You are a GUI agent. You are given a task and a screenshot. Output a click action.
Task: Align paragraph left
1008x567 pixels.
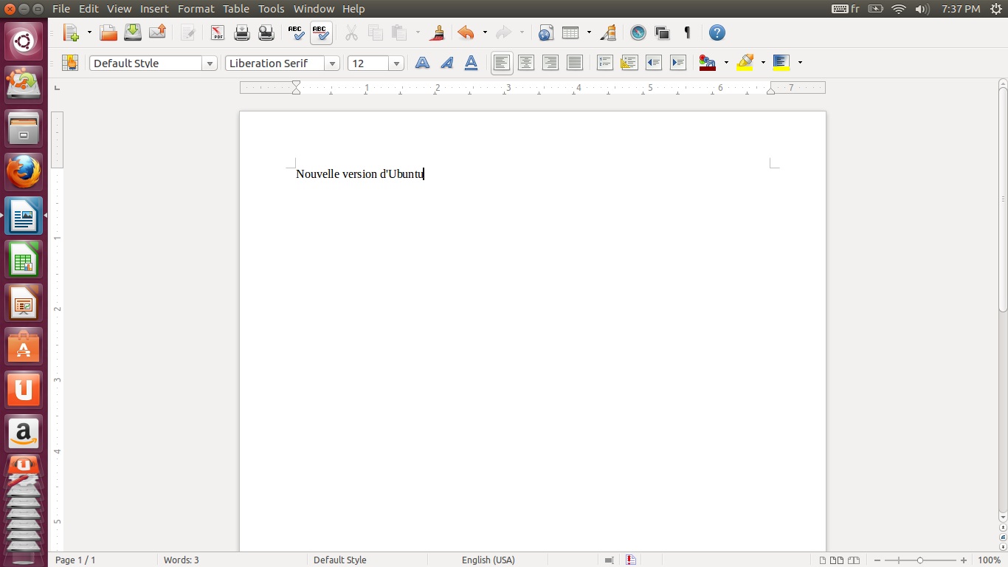click(502, 63)
